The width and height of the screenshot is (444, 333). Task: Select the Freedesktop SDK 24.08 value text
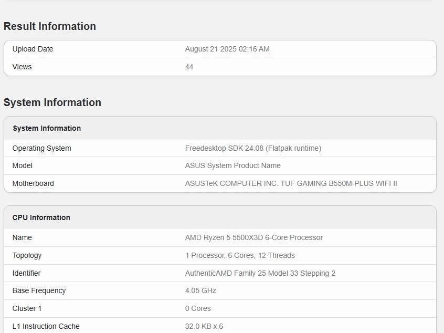253,148
